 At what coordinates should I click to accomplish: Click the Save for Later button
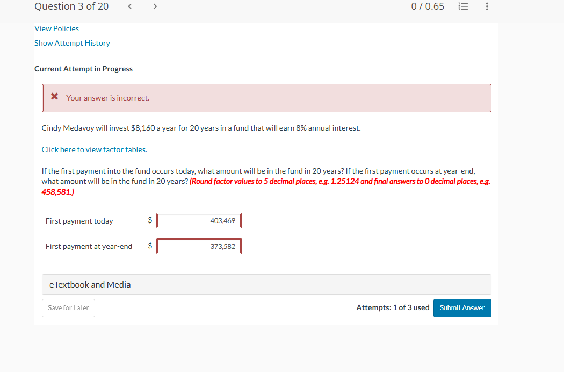[x=68, y=307]
